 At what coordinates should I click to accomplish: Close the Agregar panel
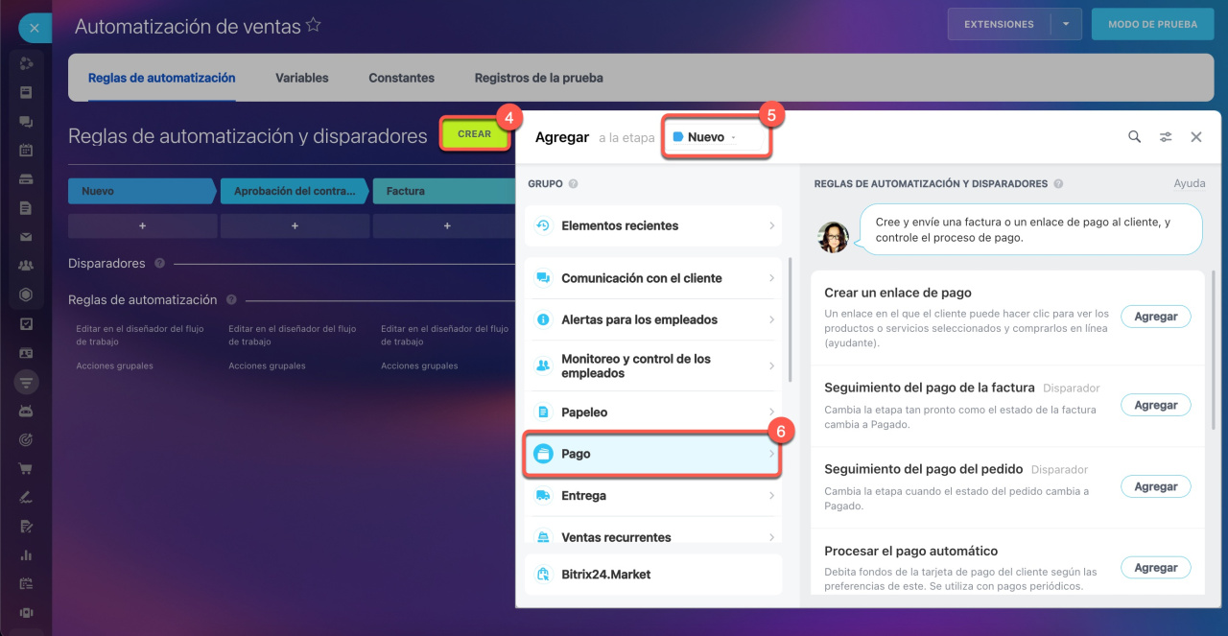tap(1196, 137)
